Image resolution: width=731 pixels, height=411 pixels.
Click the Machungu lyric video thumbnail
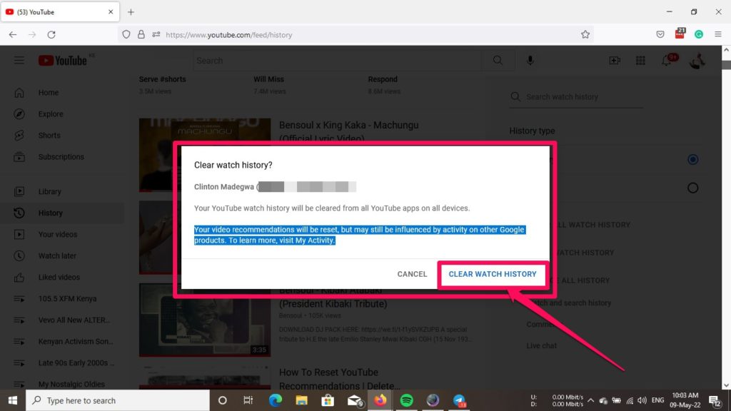[x=205, y=155]
